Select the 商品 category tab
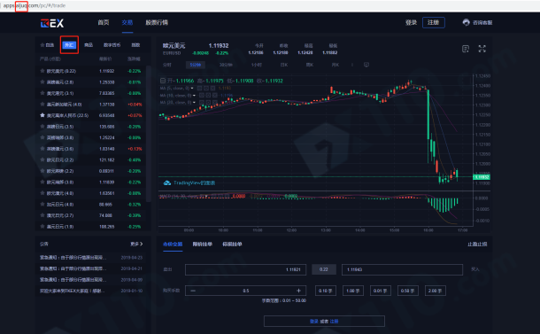This screenshot has height=334, width=540. click(89, 45)
